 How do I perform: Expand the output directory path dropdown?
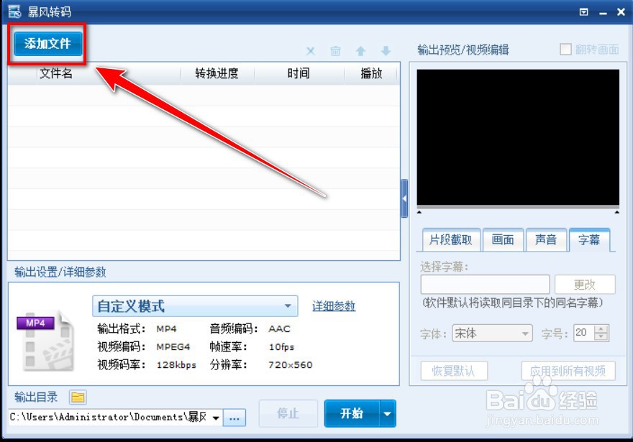tap(216, 418)
